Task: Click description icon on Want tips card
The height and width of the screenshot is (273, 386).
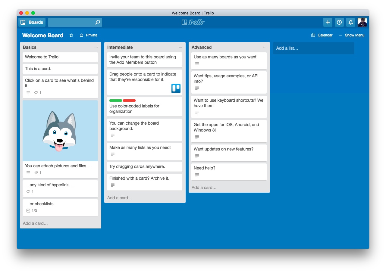Action: [197, 88]
